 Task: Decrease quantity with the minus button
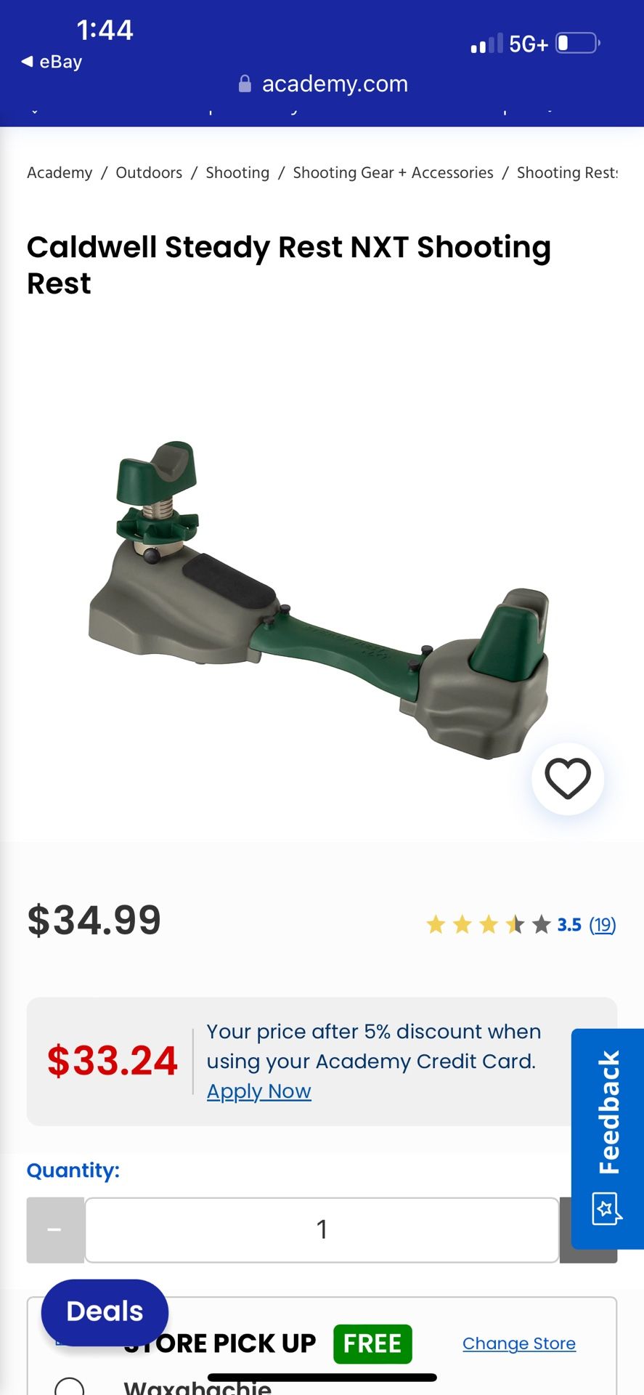pos(55,1230)
